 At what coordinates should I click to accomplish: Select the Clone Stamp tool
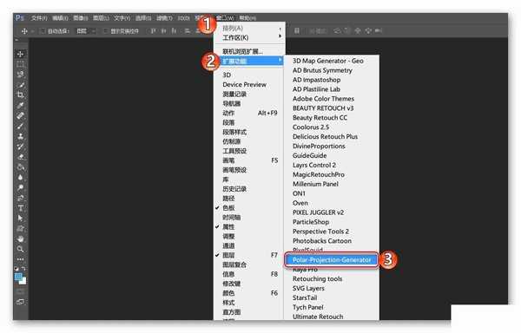(x=20, y=136)
